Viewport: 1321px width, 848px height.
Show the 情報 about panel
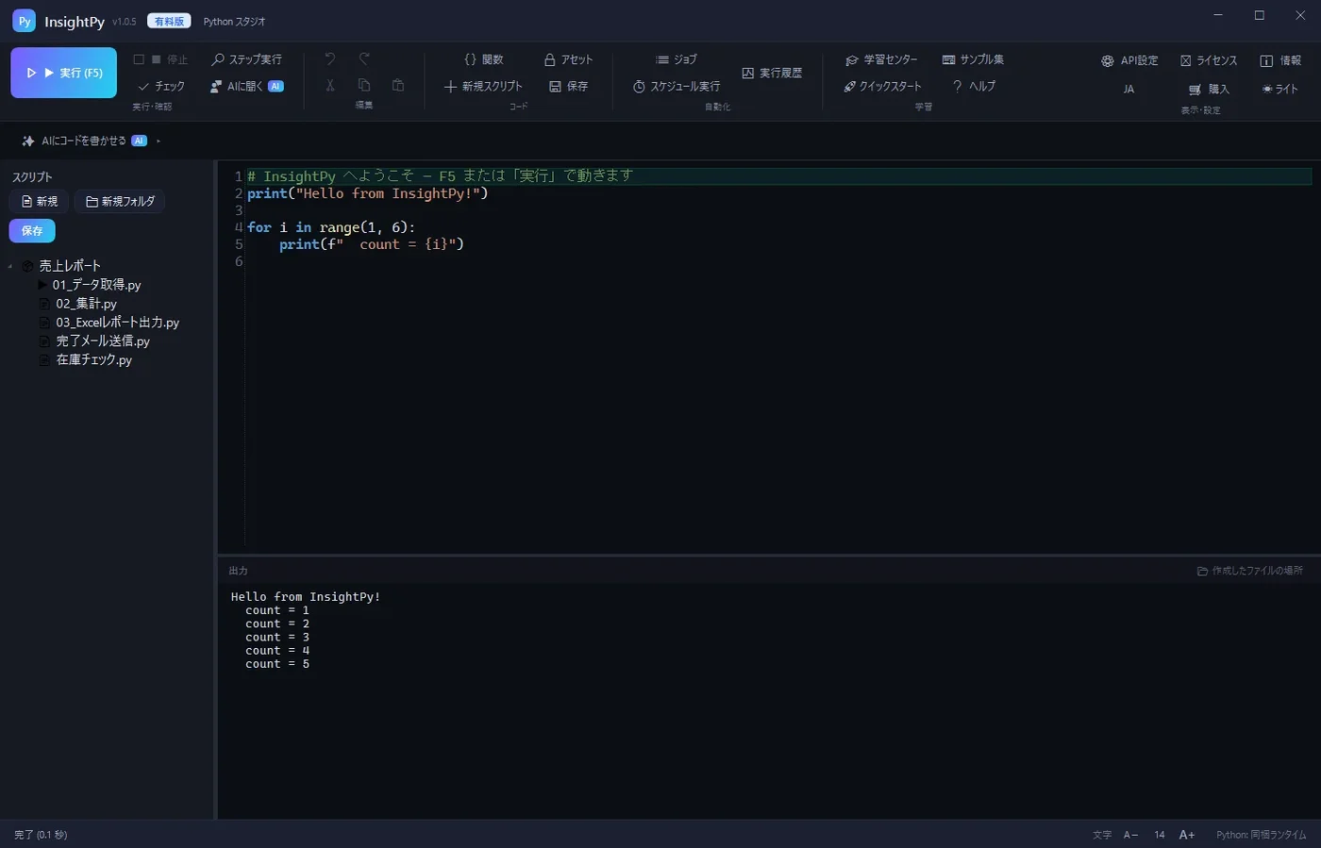(x=1280, y=60)
